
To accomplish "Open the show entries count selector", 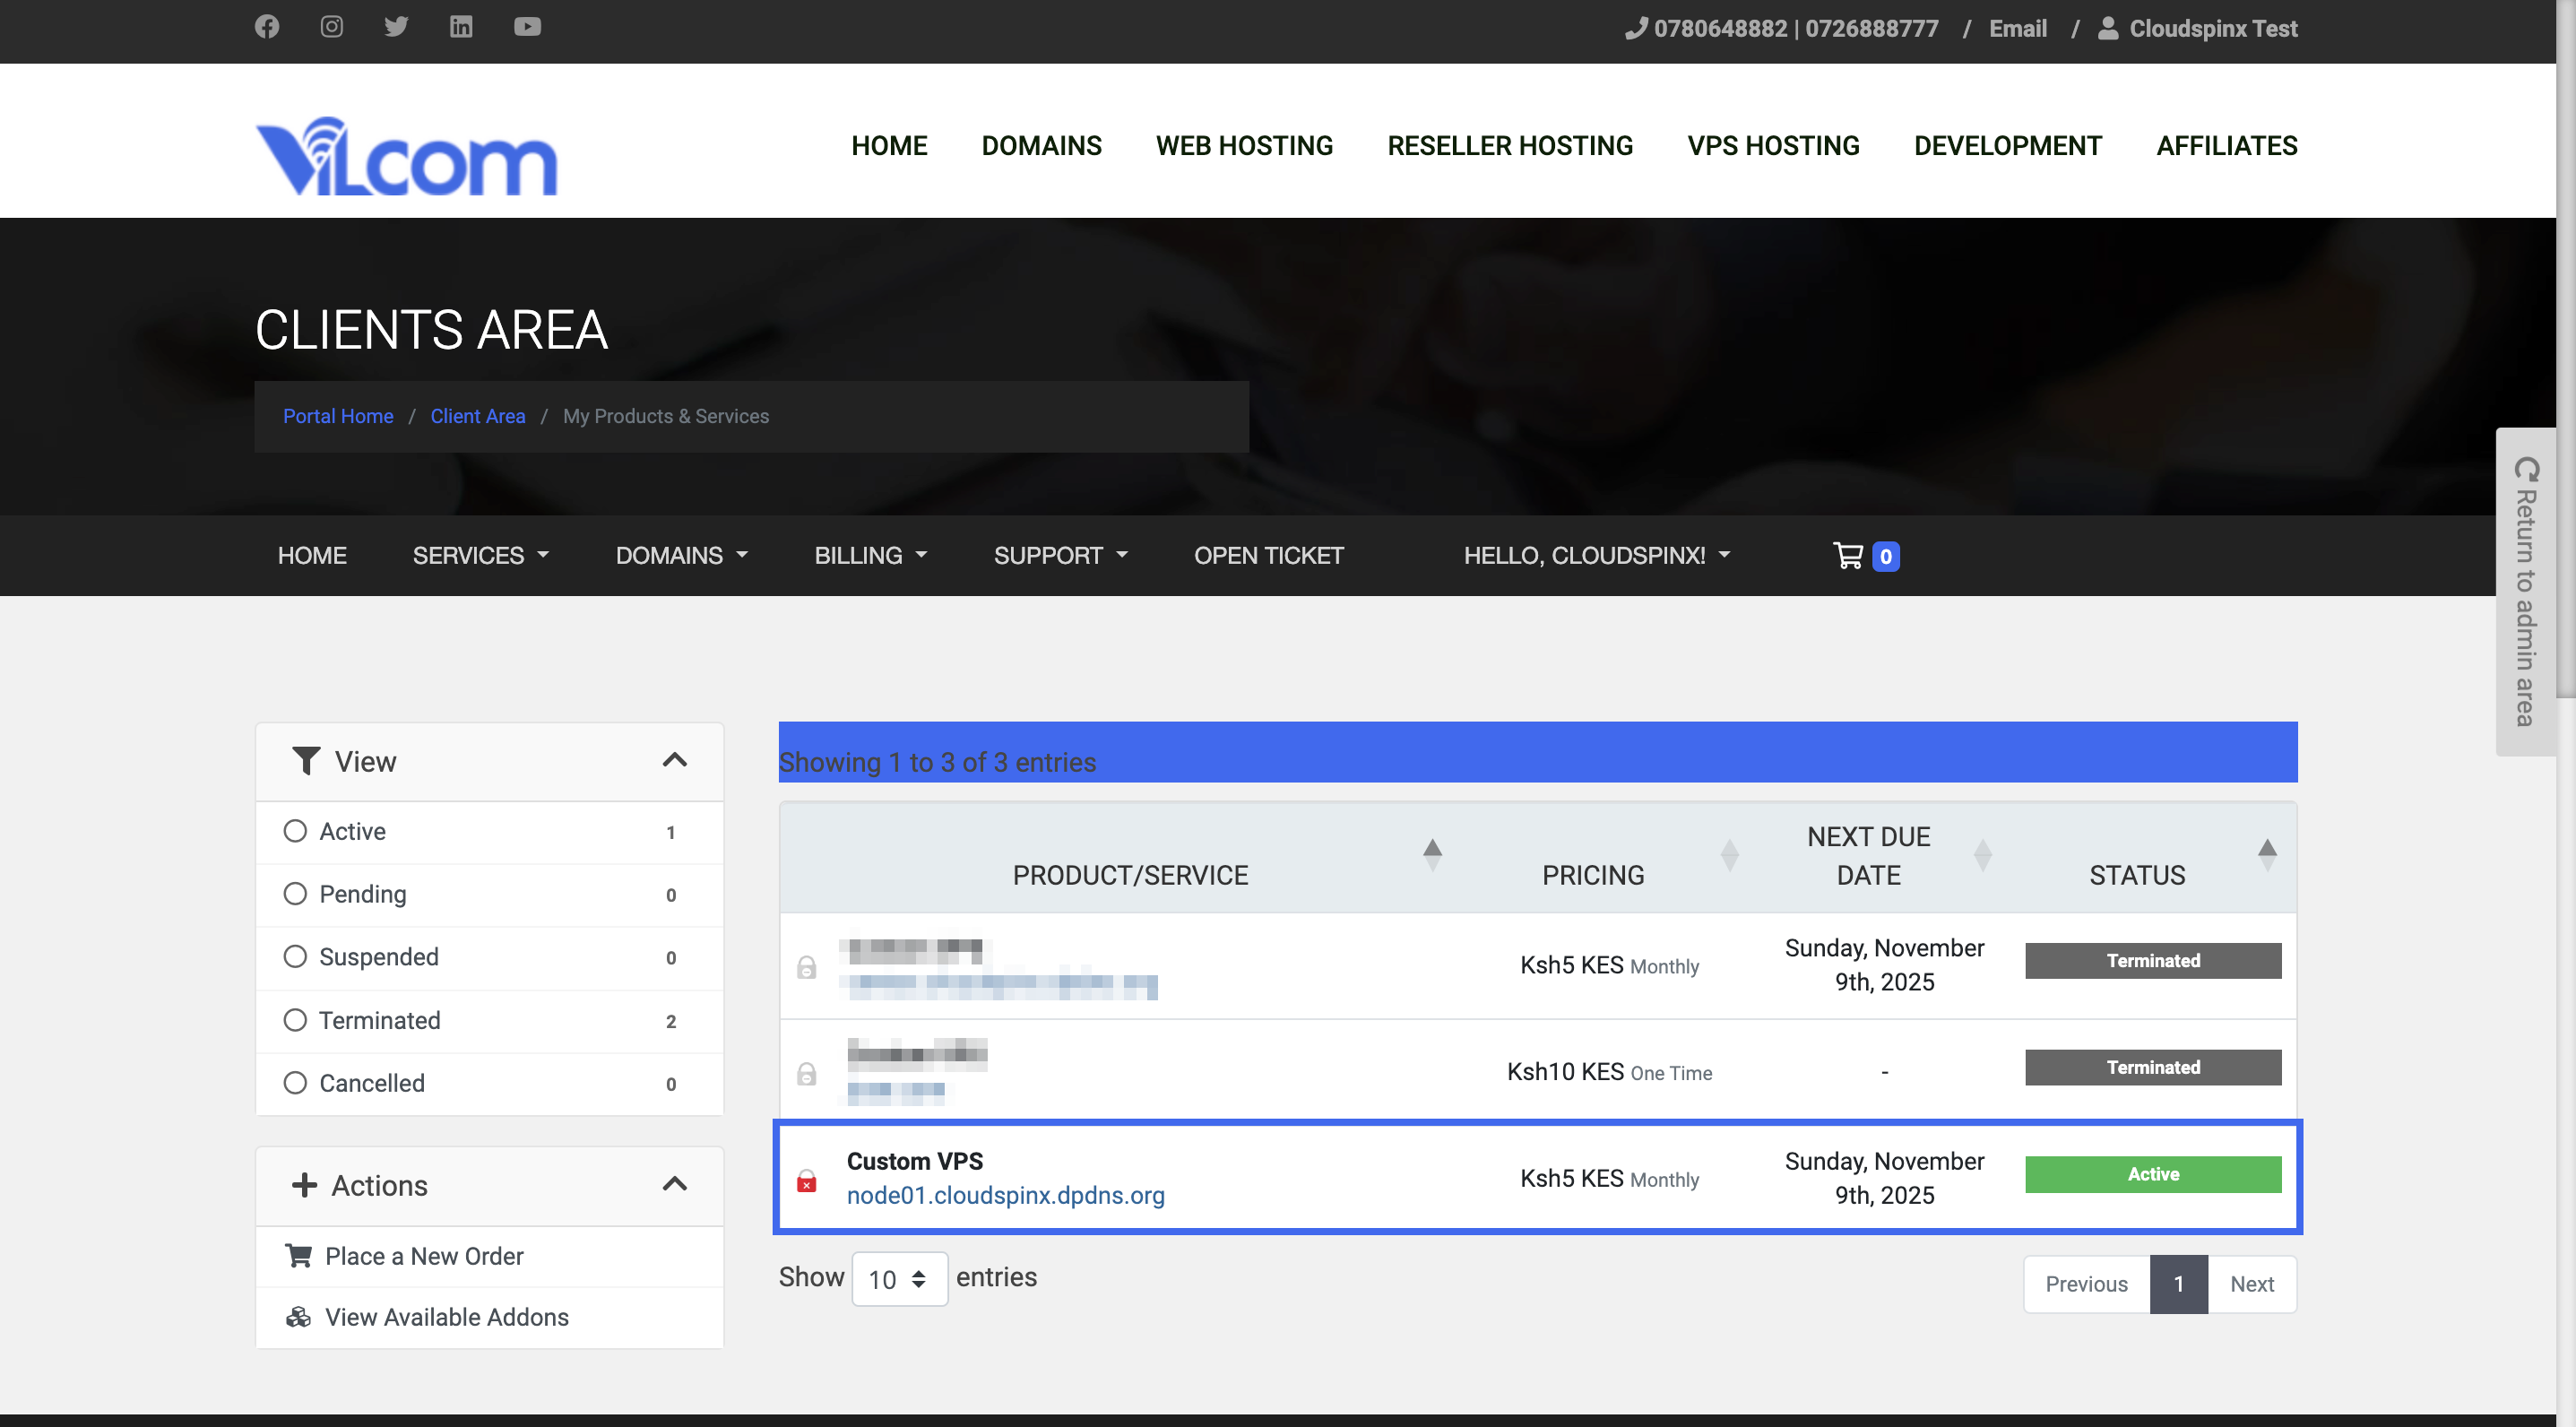I will pyautogui.click(x=898, y=1279).
